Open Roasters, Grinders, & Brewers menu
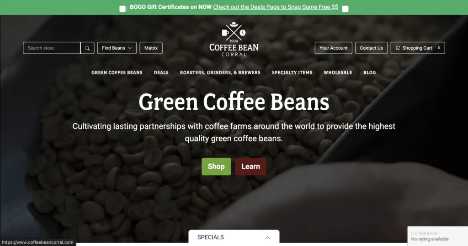 point(220,72)
